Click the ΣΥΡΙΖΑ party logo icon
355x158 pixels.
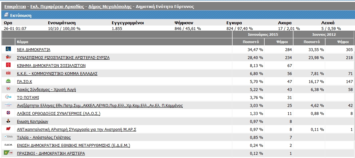pos(9,57)
